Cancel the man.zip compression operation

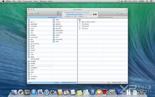[x=96, y=14]
